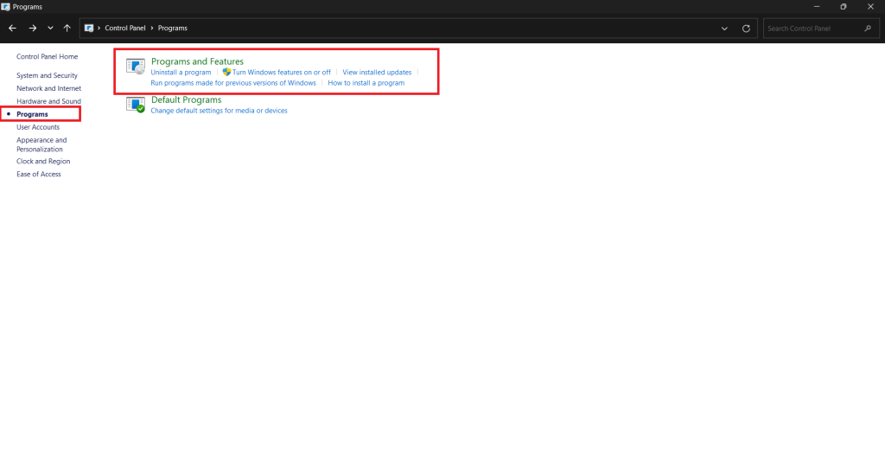Select Control Panel in the breadcrumb
This screenshot has width=885, height=466.
pyautogui.click(x=125, y=29)
